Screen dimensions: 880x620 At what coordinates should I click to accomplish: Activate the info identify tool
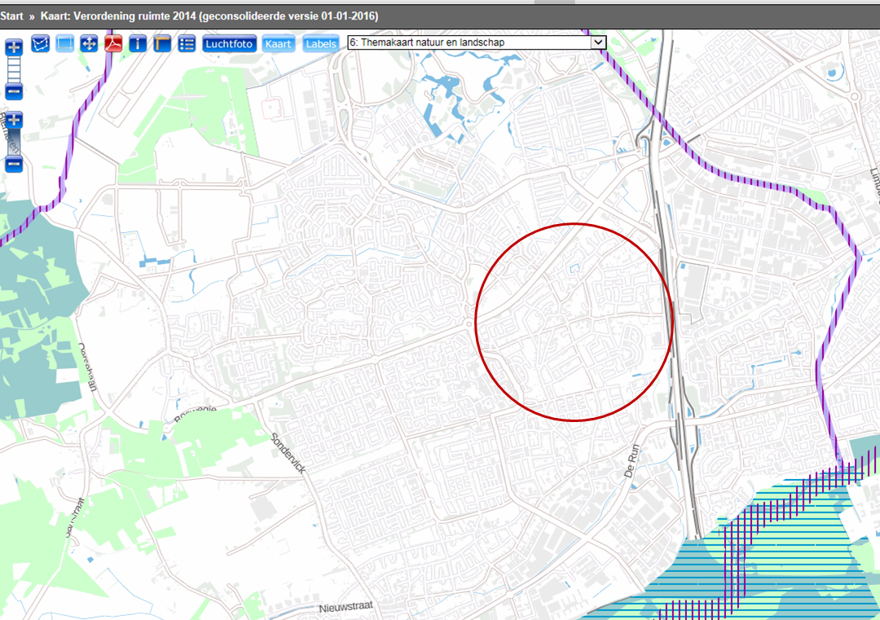(138, 43)
